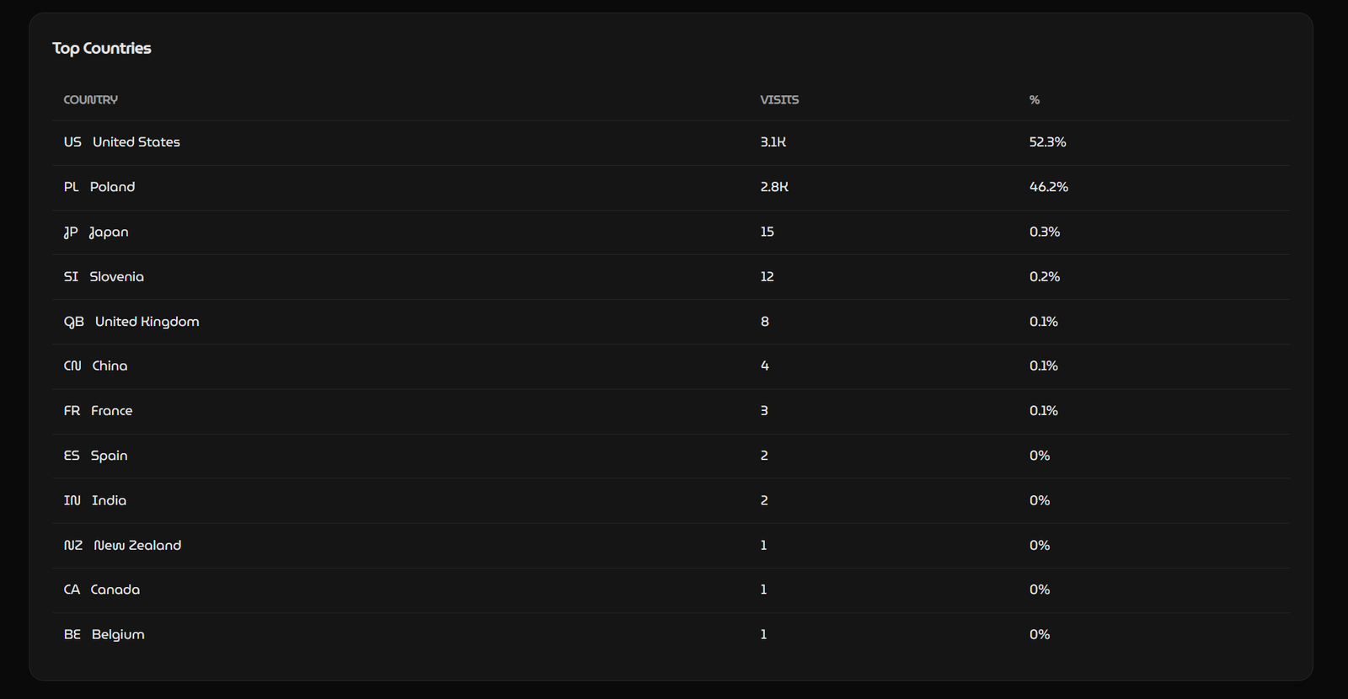
Task: Click the Top Countries heading
Action: pyautogui.click(x=102, y=48)
